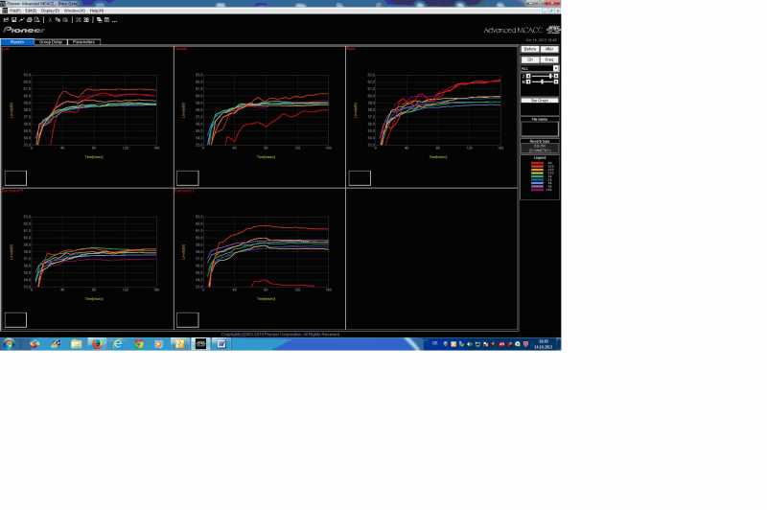
Task: Launch Internet Explorer from the taskbar
Action: [118, 343]
